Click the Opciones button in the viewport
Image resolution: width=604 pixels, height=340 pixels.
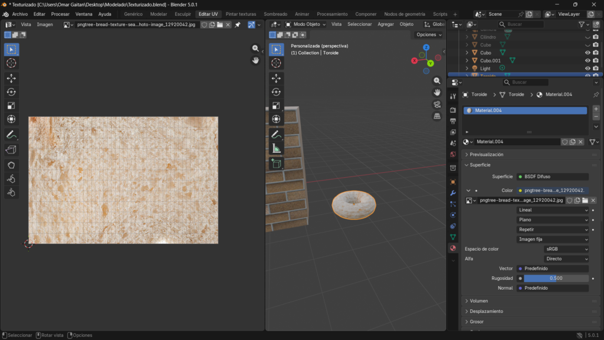click(428, 35)
